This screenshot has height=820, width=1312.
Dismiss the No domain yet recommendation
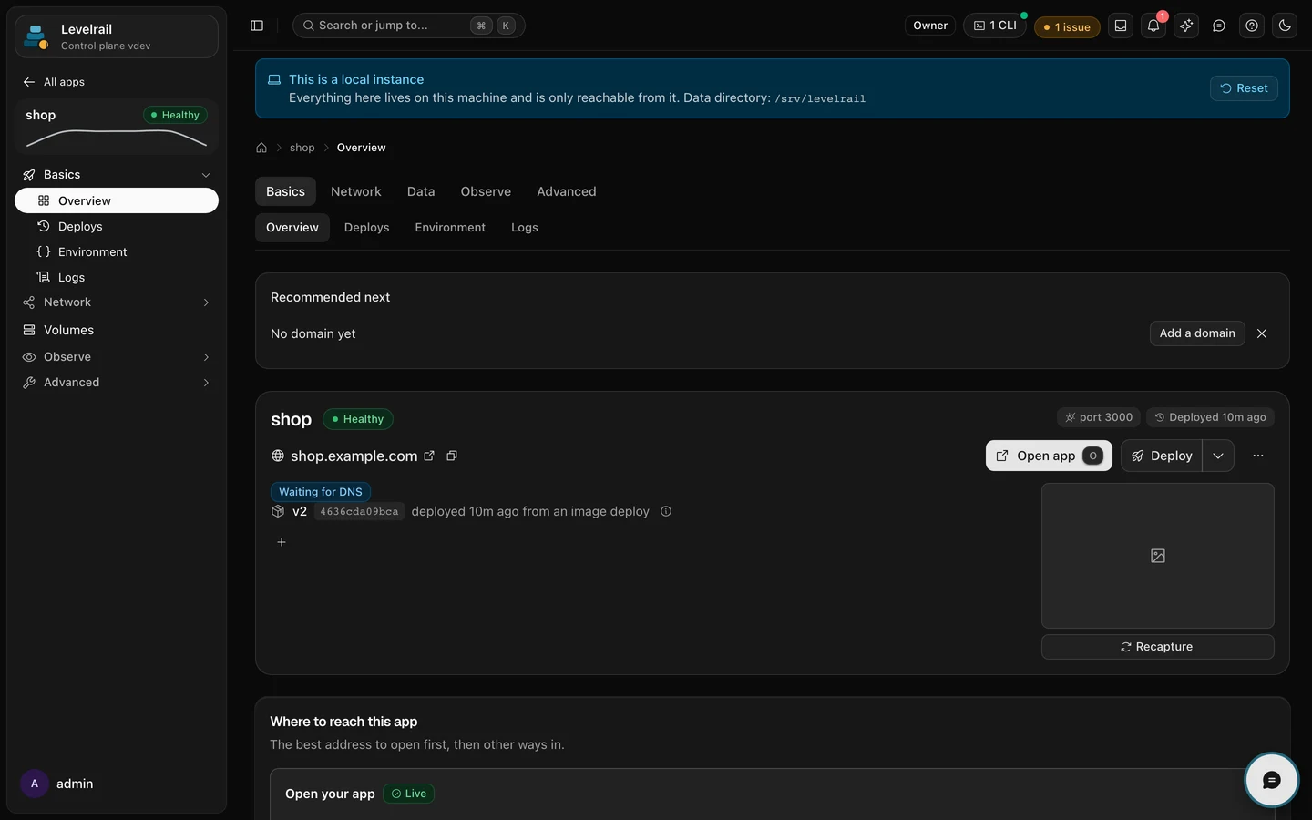click(x=1262, y=333)
